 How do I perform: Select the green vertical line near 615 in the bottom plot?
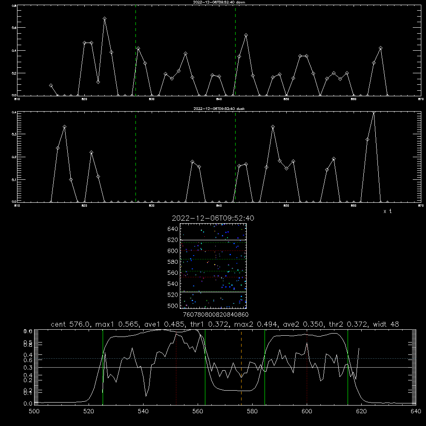click(x=348, y=367)
